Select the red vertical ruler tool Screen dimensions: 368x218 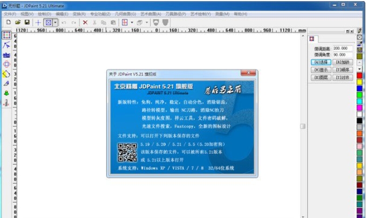(x=6, y=103)
